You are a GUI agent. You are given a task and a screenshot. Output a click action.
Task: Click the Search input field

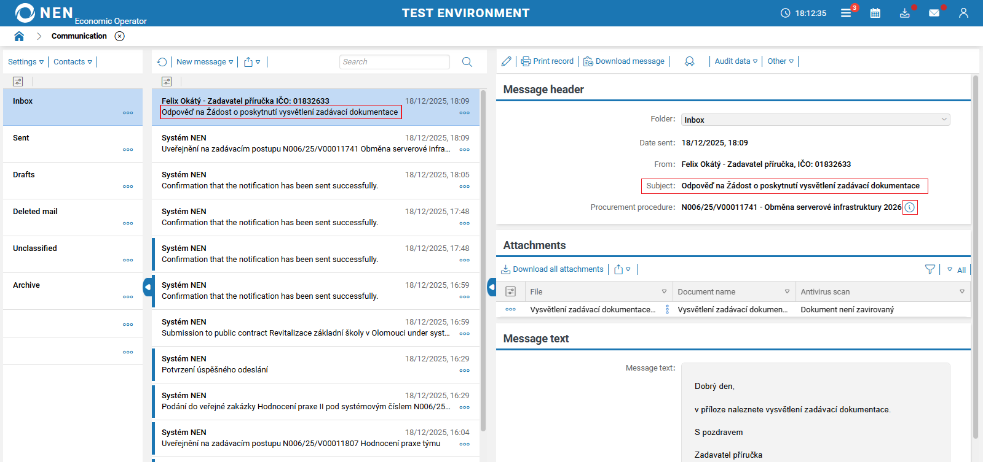click(x=394, y=62)
